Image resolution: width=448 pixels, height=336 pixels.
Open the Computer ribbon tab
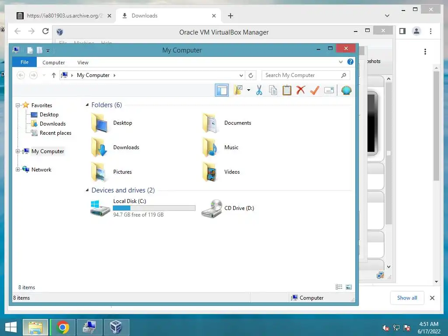click(53, 62)
